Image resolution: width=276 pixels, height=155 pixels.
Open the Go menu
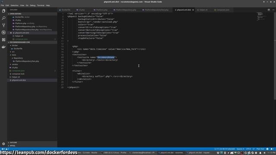point(27,6)
